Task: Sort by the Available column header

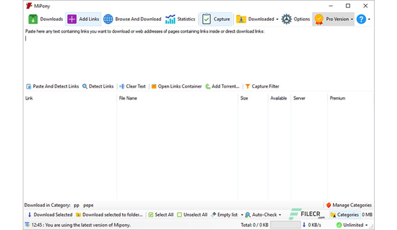Action: (280, 98)
